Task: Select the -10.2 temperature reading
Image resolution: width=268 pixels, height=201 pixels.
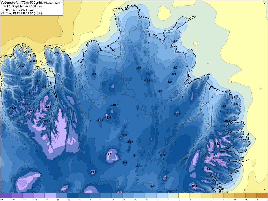Action: [x=177, y=114]
